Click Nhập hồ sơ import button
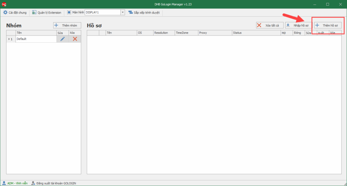Image resolution: width=347 pixels, height=186 pixels. click(x=298, y=25)
